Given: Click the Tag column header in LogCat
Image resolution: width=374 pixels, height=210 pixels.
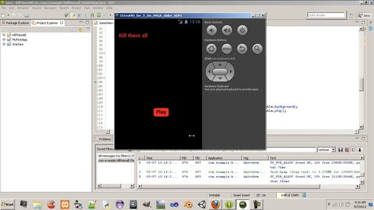Looking at the screenshot, I should [255, 158].
